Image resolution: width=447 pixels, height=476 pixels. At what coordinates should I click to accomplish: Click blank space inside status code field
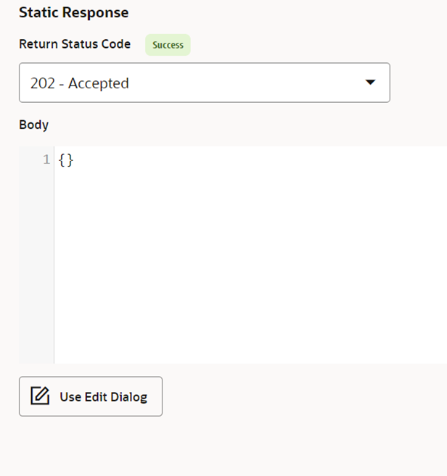(x=243, y=83)
